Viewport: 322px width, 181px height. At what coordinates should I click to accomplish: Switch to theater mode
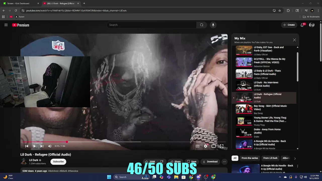[214, 146]
